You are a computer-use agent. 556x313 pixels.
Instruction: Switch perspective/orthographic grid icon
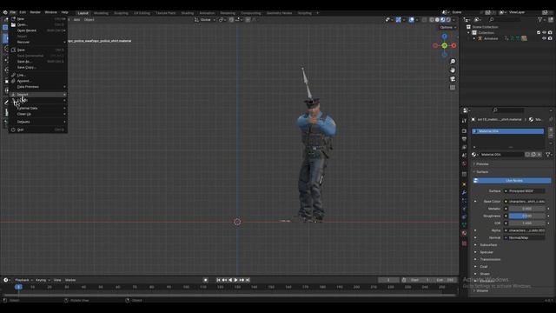pos(453,87)
